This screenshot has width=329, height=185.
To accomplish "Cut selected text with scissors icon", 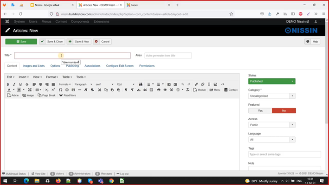I will pyautogui.click(x=100, y=90).
